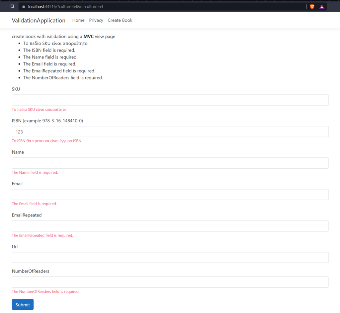
Task: Click the Email input field
Action: pyautogui.click(x=170, y=194)
